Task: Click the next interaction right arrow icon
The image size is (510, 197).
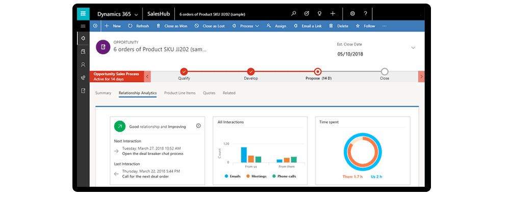Action: point(116,151)
